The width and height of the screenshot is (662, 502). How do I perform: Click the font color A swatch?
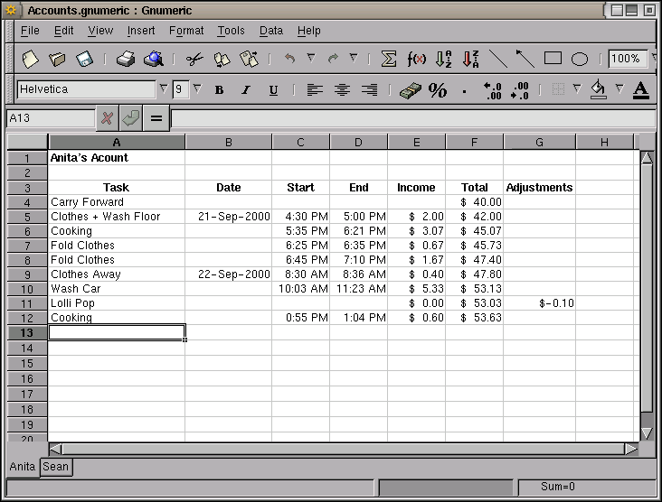641,90
